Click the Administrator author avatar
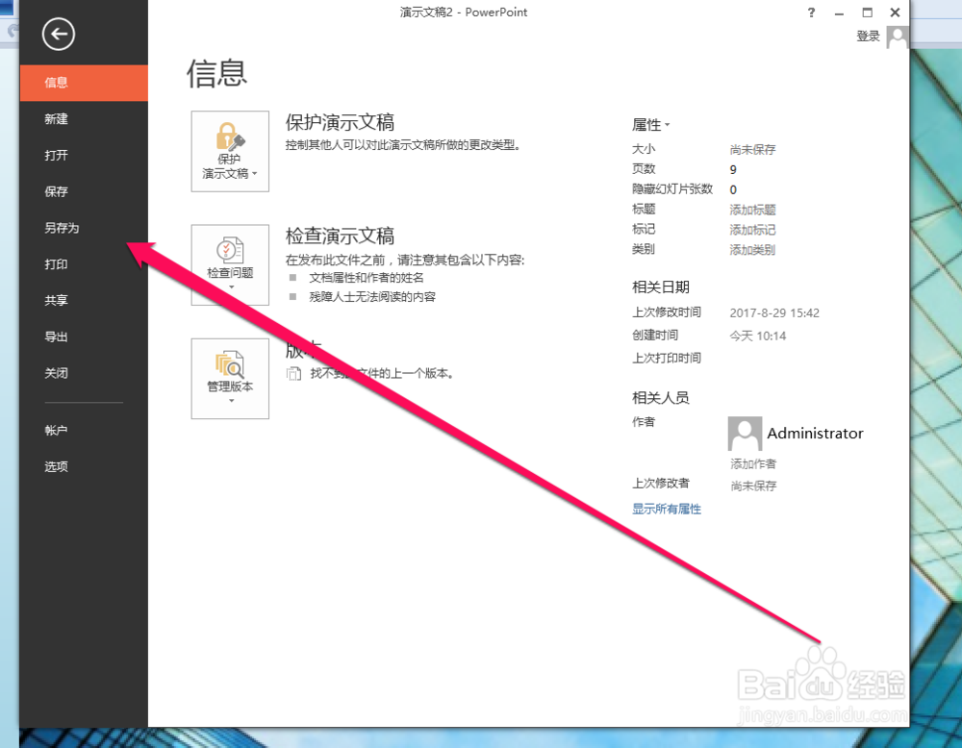The width and height of the screenshot is (962, 748). point(745,434)
